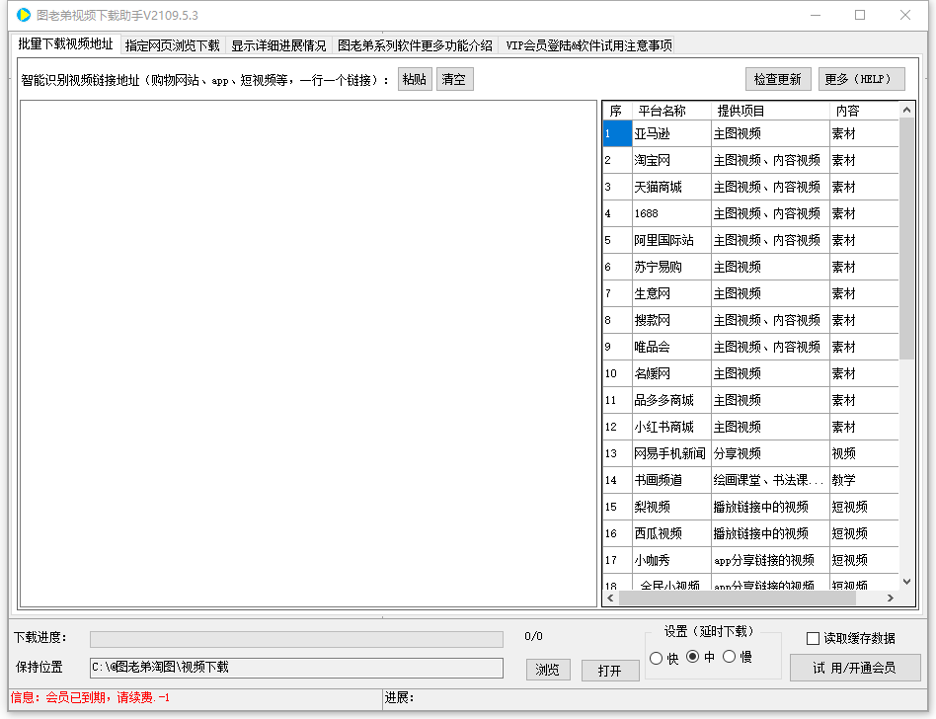Click the 会员已到期 status message

[x=90, y=697]
